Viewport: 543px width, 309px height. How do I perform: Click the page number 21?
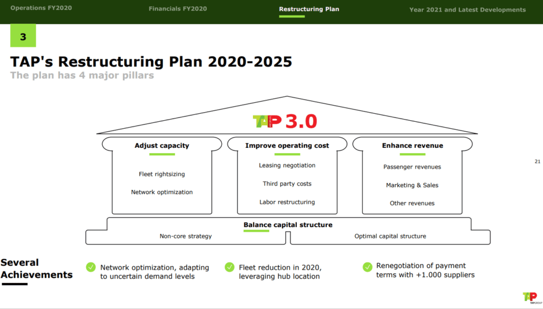[x=537, y=161]
